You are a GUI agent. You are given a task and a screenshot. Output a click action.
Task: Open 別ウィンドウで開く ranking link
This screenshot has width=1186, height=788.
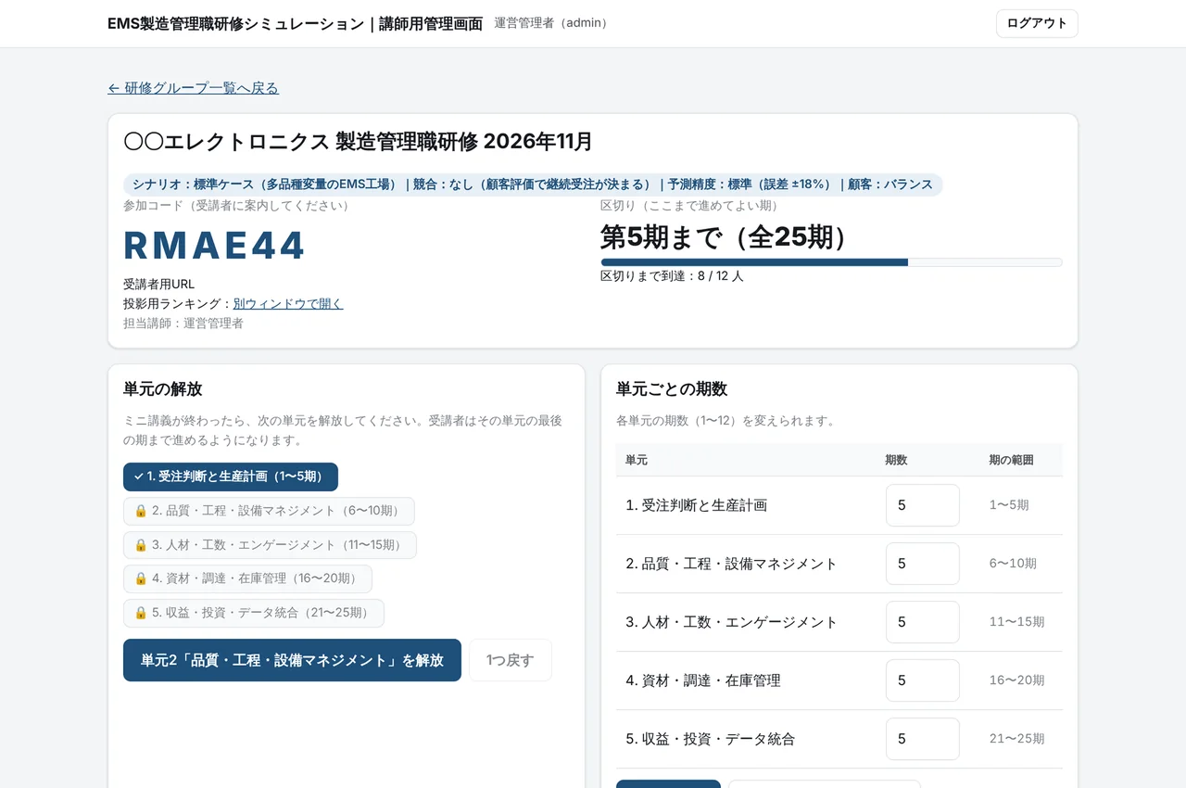coord(288,303)
